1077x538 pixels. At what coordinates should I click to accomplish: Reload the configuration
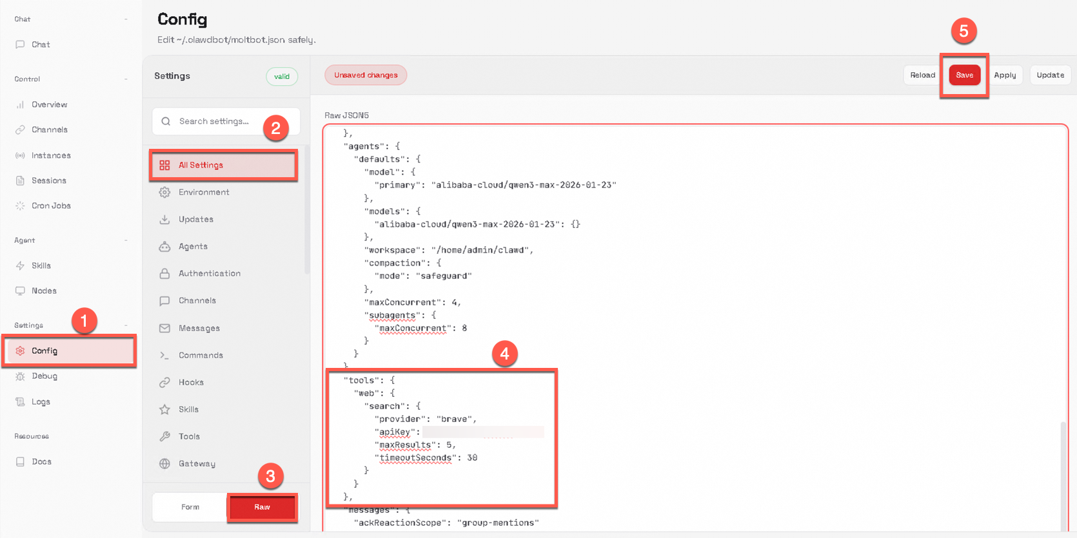pyautogui.click(x=922, y=75)
